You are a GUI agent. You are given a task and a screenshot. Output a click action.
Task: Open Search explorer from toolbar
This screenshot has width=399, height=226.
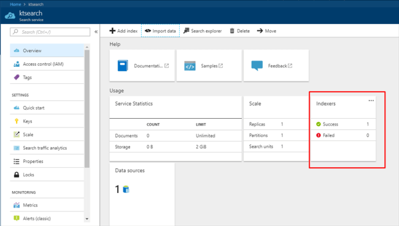(x=203, y=31)
